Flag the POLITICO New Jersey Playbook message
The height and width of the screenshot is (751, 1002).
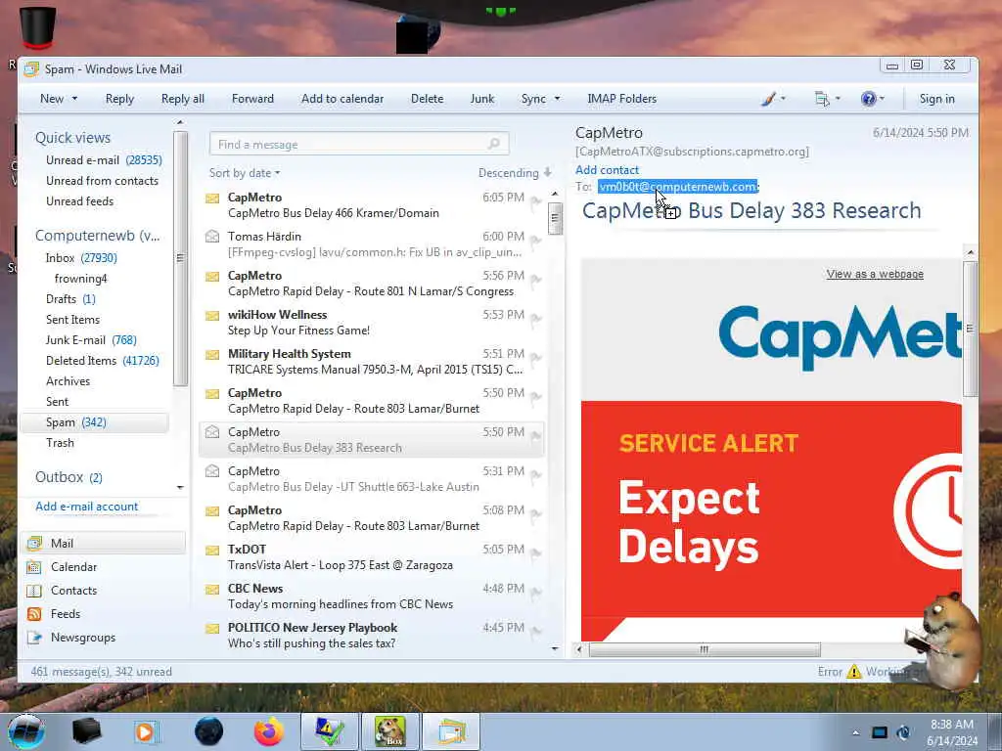(x=535, y=633)
